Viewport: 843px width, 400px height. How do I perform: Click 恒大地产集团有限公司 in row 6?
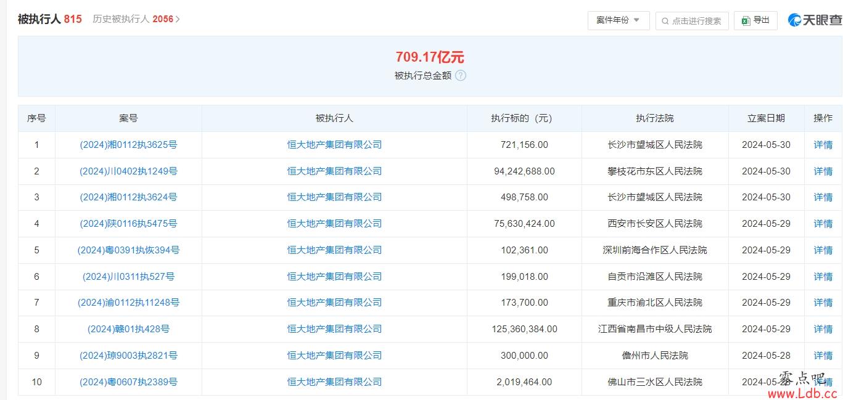tap(335, 277)
